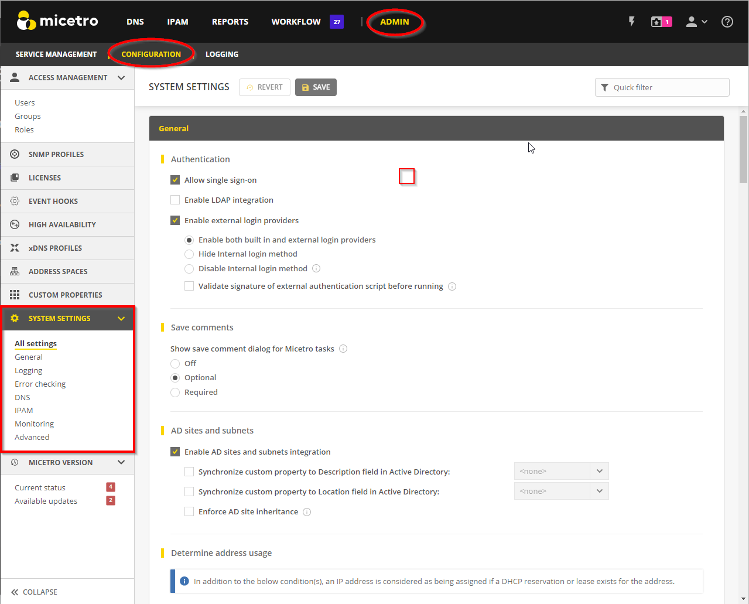This screenshot has height=604, width=749.
Task: Check Validate signature of external authentication script
Action: click(189, 286)
